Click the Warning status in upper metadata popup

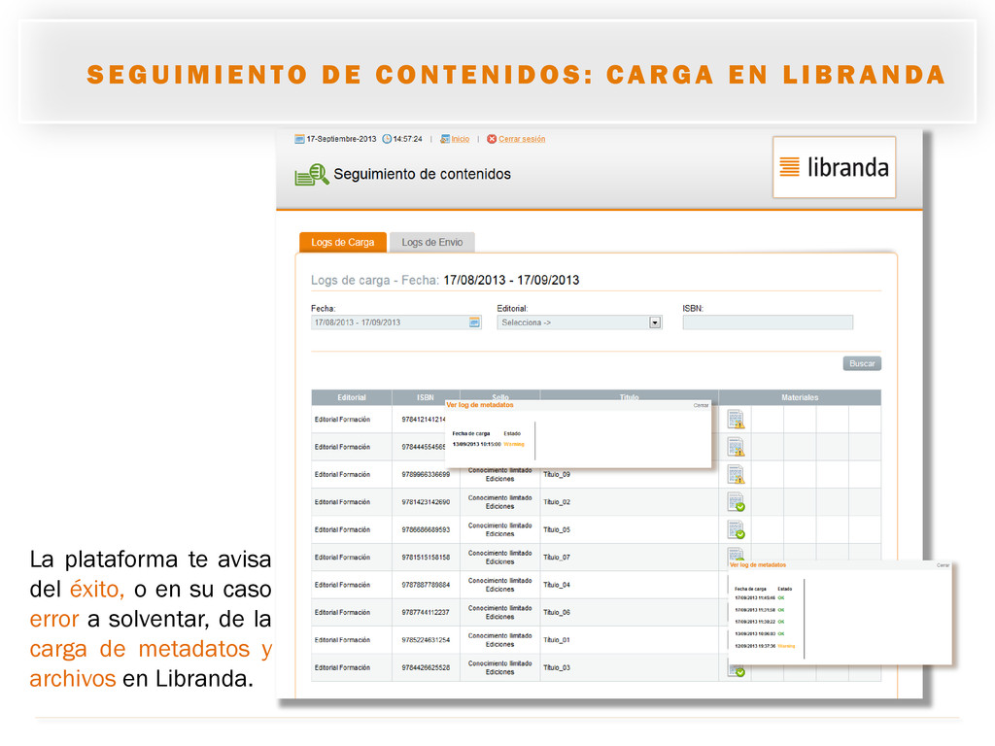point(514,444)
